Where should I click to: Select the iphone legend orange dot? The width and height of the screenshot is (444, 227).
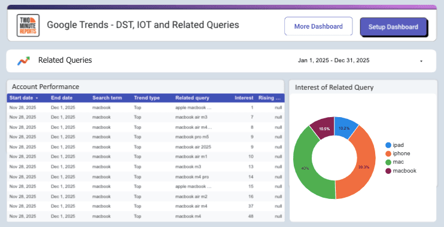point(388,154)
